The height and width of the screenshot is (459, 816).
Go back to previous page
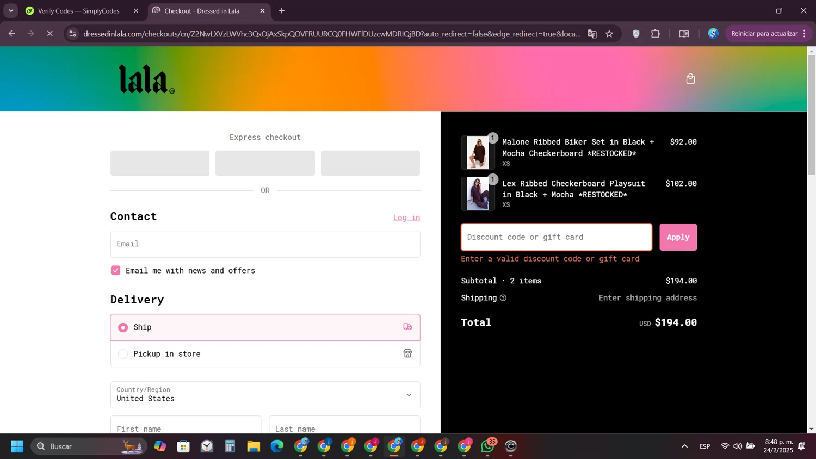click(x=12, y=34)
